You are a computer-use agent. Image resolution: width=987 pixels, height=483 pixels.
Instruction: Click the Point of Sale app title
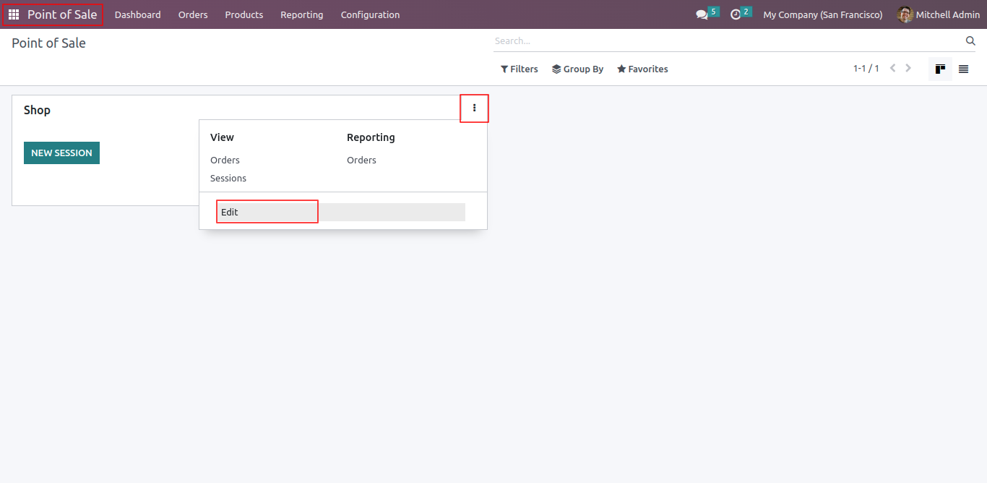pyautogui.click(x=62, y=14)
